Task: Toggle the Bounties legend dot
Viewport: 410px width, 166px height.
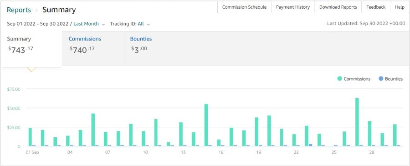Action: click(381, 78)
